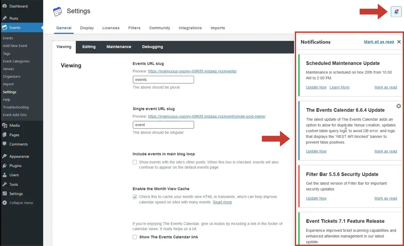Open the Users menu

[x=14, y=175]
